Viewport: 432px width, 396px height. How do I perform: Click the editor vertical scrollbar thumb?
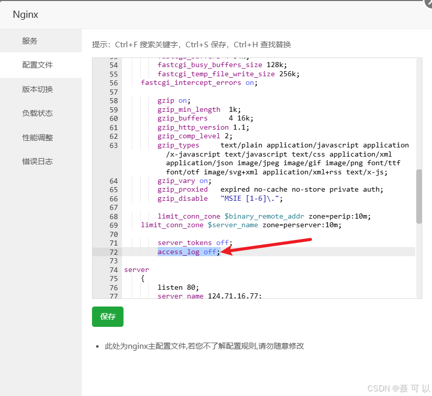click(419, 196)
